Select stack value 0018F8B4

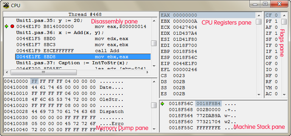(x=209, y=104)
